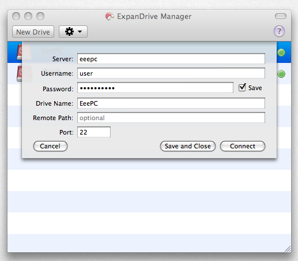
Task: Open the gear settings dropdown menu
Action: coord(73,32)
